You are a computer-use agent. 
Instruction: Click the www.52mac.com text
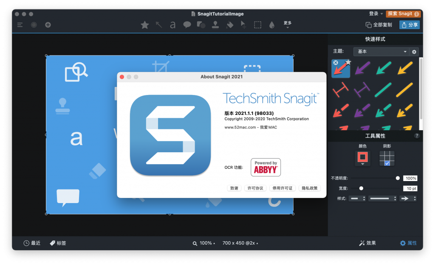click(240, 127)
